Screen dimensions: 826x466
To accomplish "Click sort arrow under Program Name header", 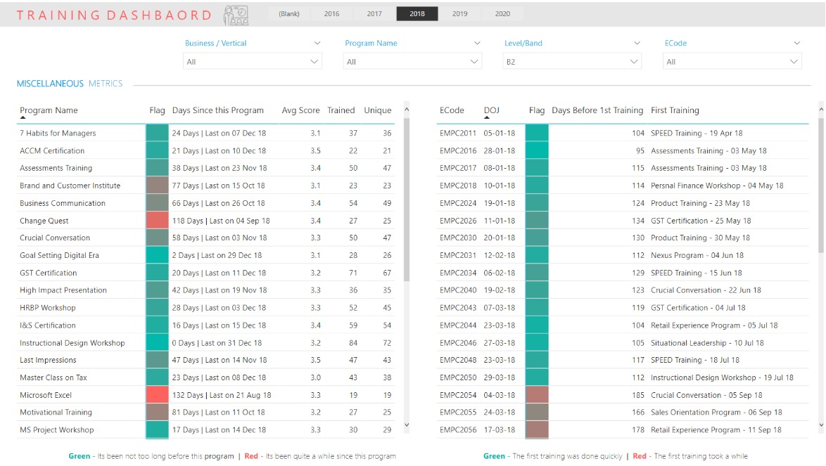I will pos(23,119).
